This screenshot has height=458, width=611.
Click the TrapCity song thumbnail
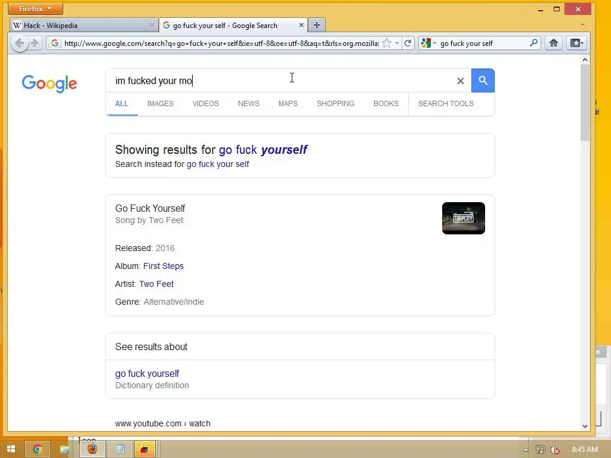(463, 218)
